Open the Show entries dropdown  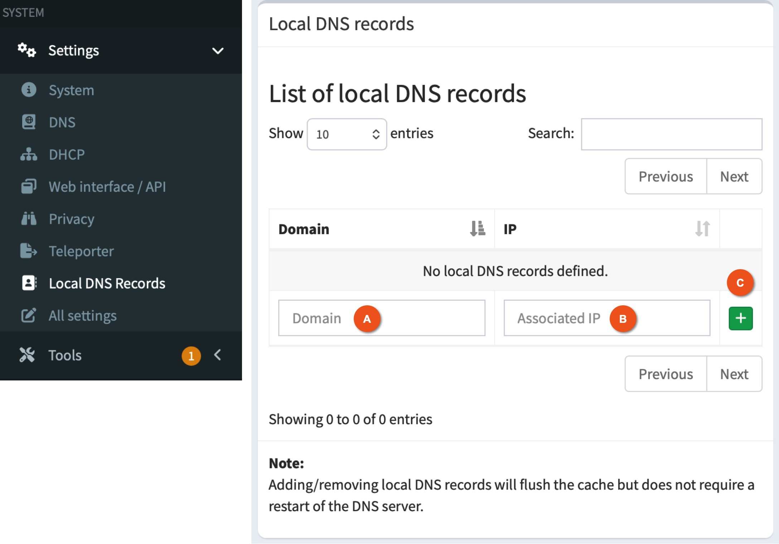click(346, 134)
